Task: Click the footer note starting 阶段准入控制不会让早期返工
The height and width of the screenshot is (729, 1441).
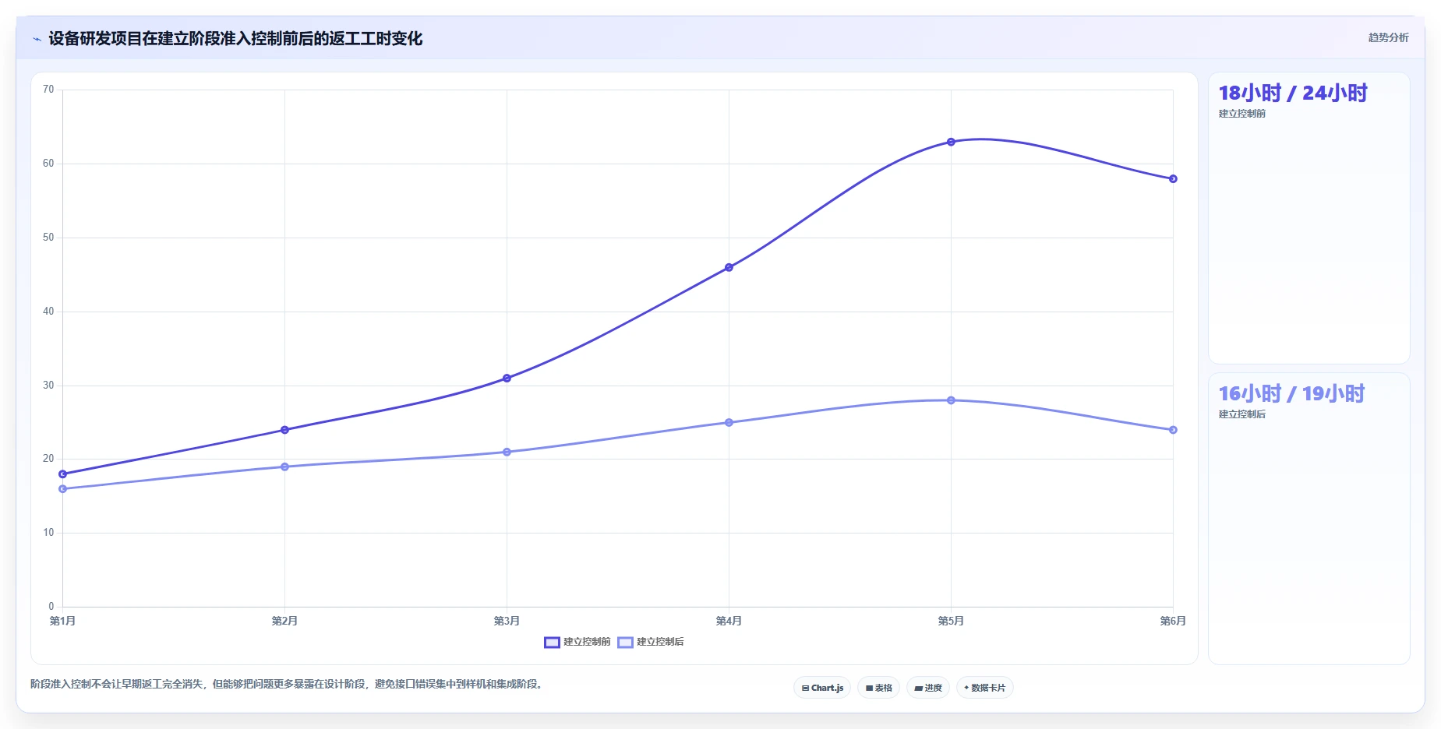Action: 287,684
